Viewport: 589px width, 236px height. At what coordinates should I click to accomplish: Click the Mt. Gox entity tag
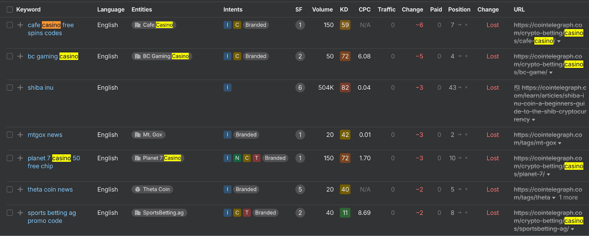pyautogui.click(x=149, y=135)
